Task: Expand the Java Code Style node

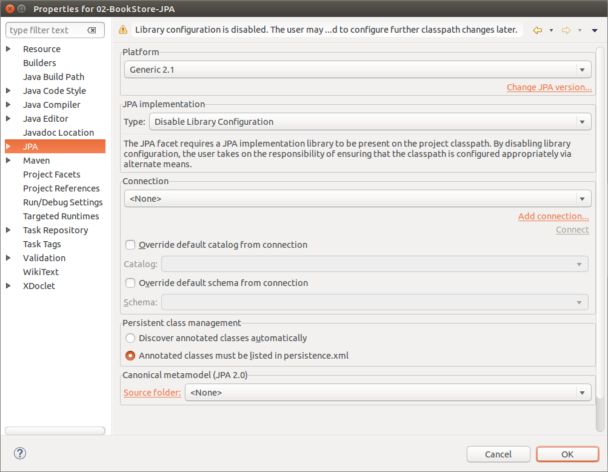Action: tap(8, 91)
